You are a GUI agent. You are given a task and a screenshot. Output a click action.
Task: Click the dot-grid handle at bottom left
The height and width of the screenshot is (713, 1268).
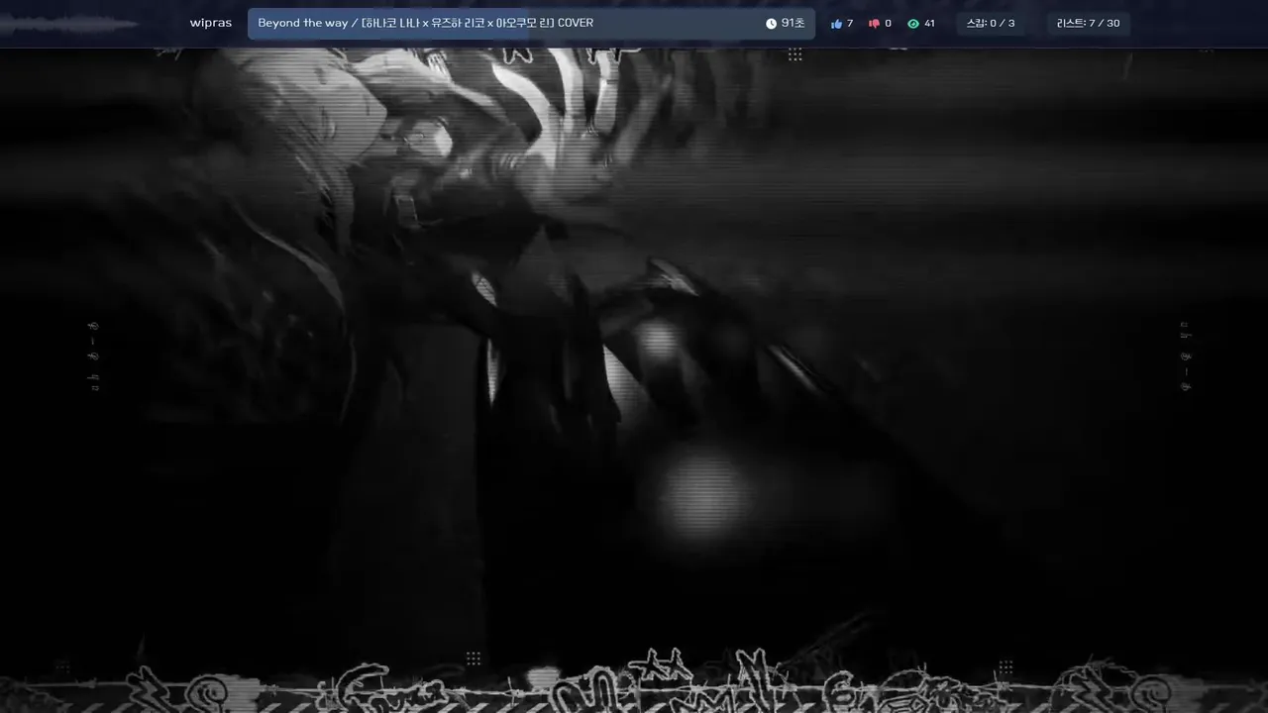62,666
